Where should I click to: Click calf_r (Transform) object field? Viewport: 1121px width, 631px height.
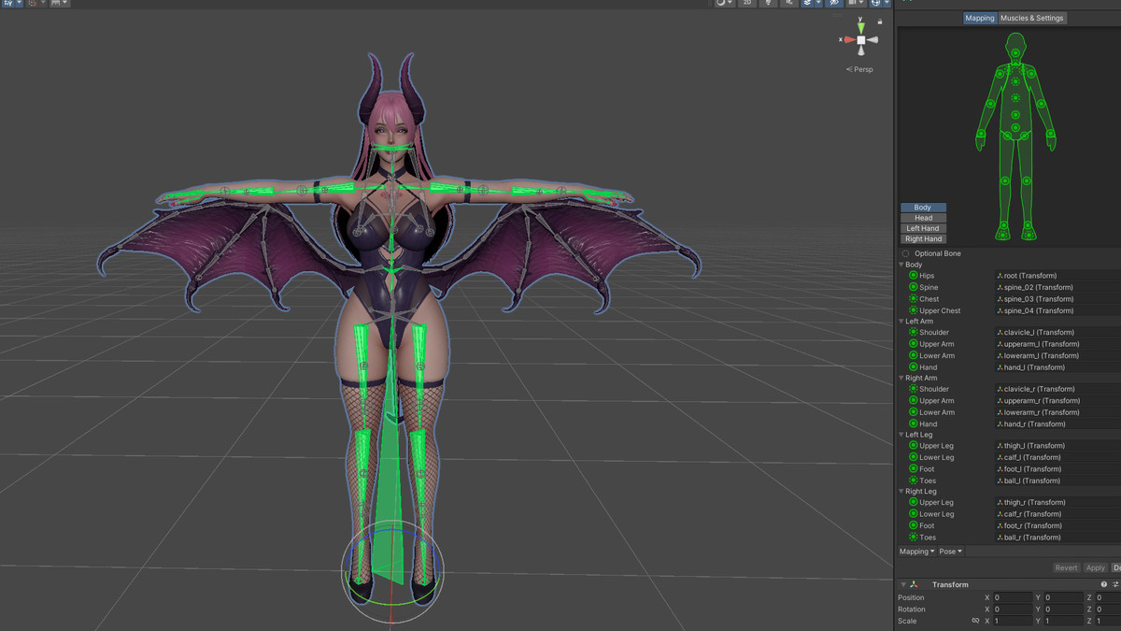point(1057,514)
